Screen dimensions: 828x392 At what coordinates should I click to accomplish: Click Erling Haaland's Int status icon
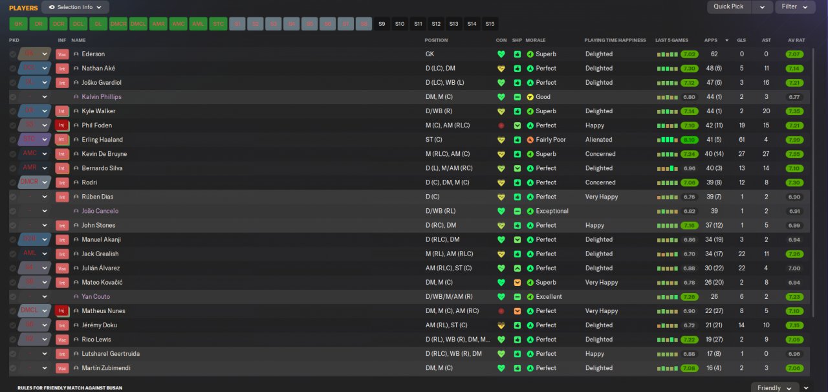tap(62, 140)
